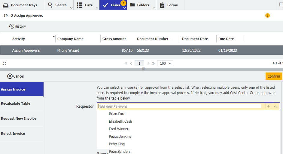Click the Folders folder icon
283x154 pixels.
(132, 5)
